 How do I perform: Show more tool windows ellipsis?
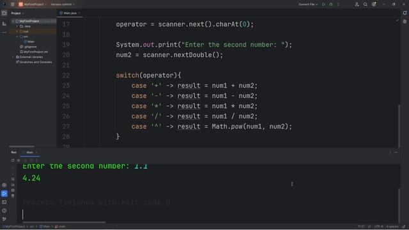point(4,33)
